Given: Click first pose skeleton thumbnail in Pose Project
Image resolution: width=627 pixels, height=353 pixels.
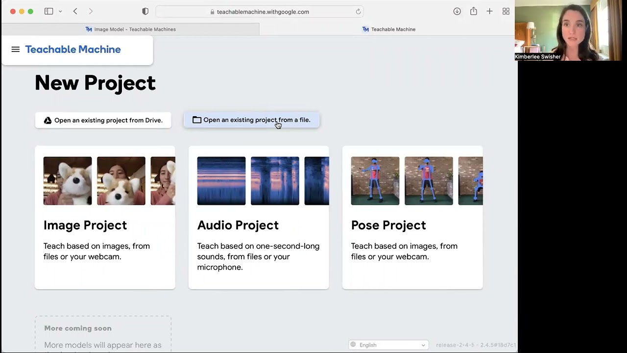Looking at the screenshot, I should pos(375,181).
